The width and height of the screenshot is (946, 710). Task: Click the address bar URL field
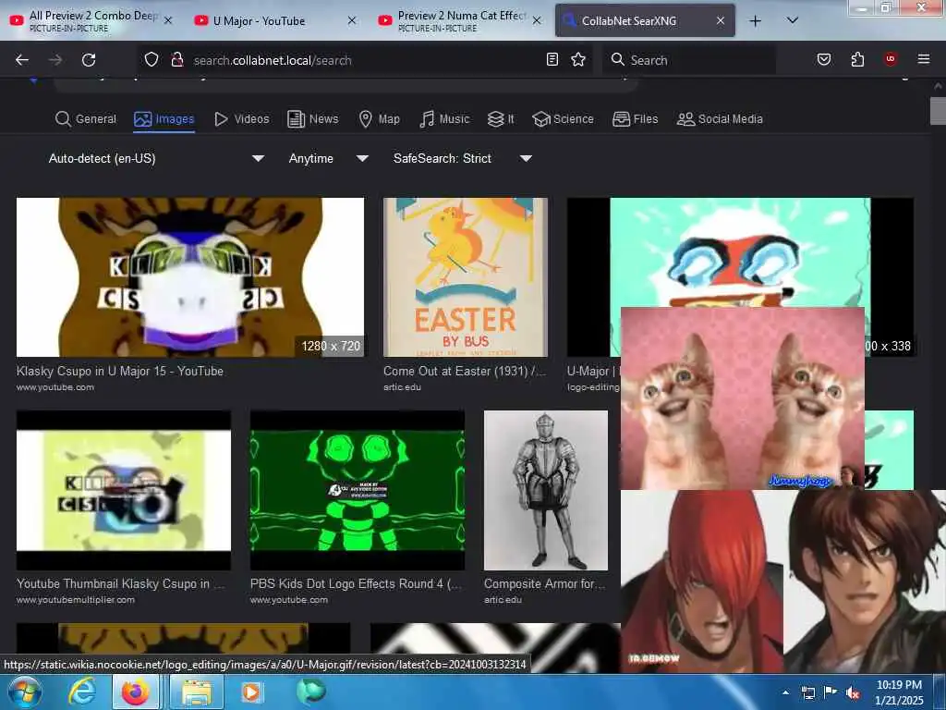[365, 60]
